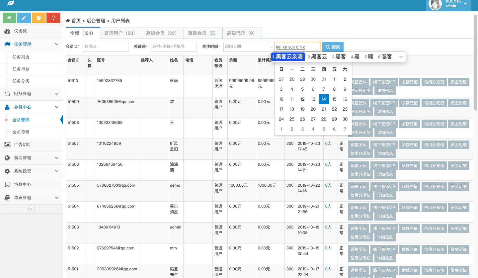Open 消息中心 bookmark item
This screenshot has height=278, width=478.
point(22,184)
